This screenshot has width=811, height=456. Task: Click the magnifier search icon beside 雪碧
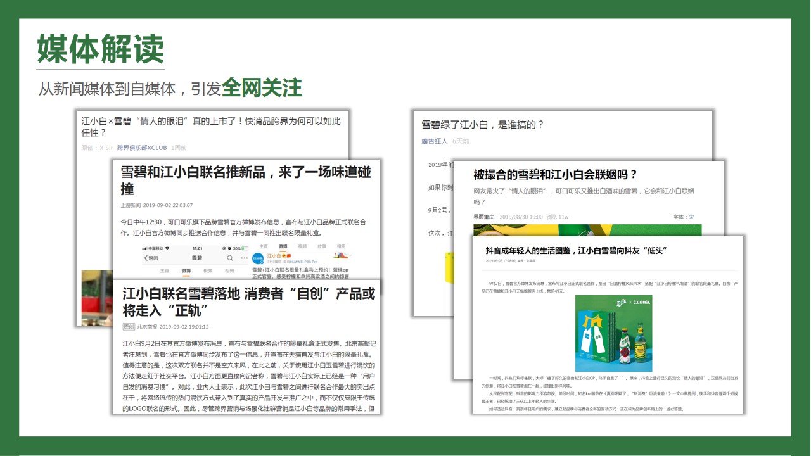(229, 258)
